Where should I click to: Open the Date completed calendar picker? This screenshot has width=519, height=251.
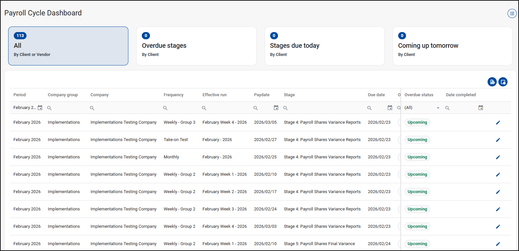480,108
